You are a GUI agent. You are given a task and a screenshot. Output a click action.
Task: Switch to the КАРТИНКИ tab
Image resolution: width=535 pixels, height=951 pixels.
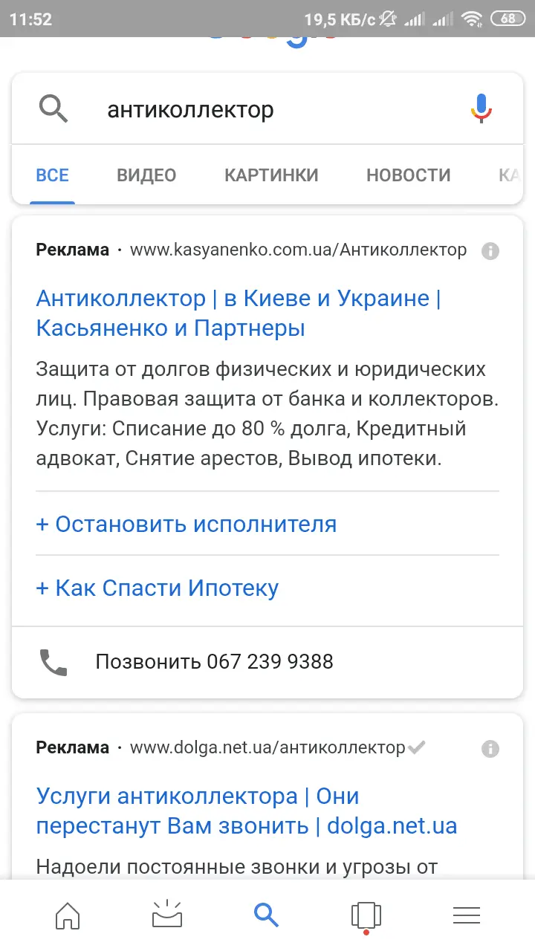(271, 175)
